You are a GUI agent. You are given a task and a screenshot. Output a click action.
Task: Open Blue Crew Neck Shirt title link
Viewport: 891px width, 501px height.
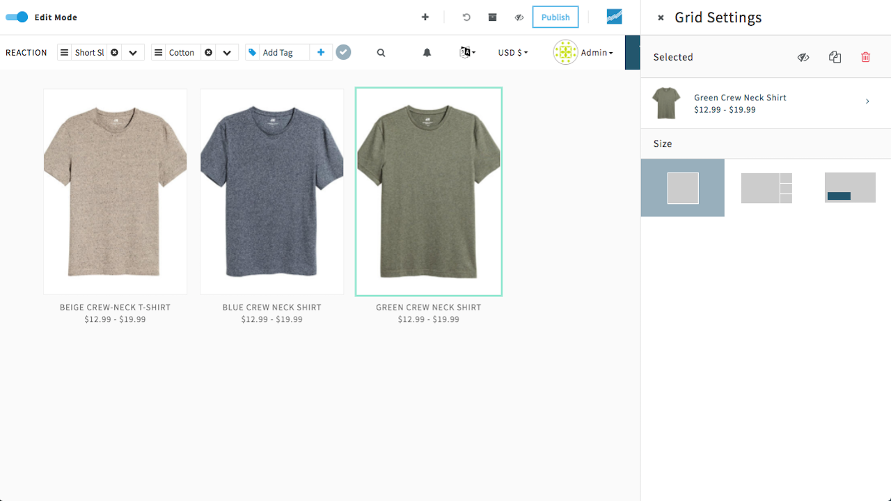click(271, 308)
